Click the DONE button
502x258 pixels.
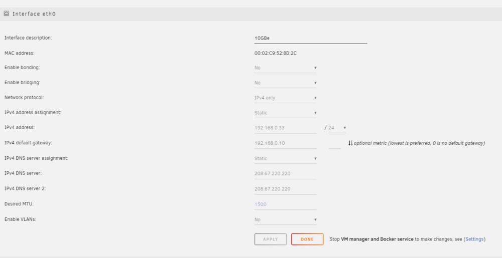click(307, 239)
